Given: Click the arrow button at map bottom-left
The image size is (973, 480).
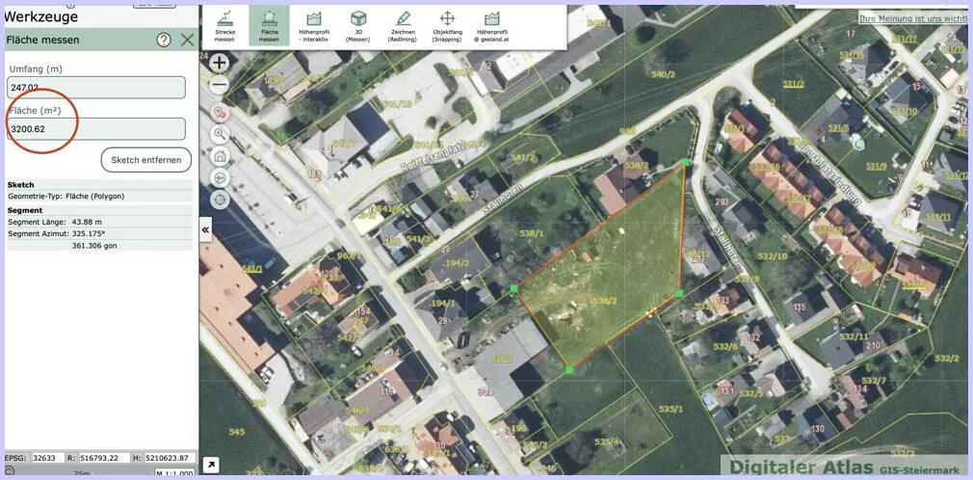Looking at the screenshot, I should 211,465.
